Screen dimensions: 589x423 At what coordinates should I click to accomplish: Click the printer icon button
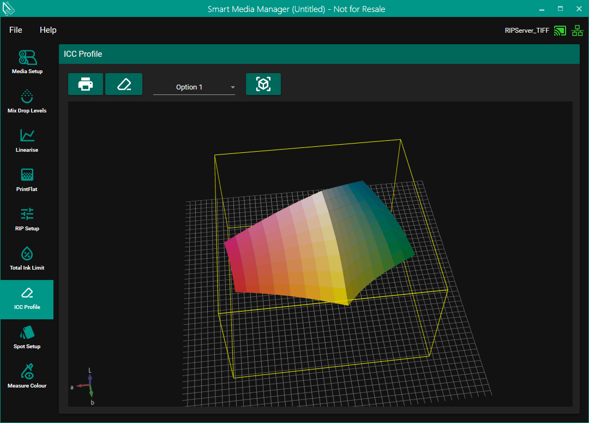[86, 85]
